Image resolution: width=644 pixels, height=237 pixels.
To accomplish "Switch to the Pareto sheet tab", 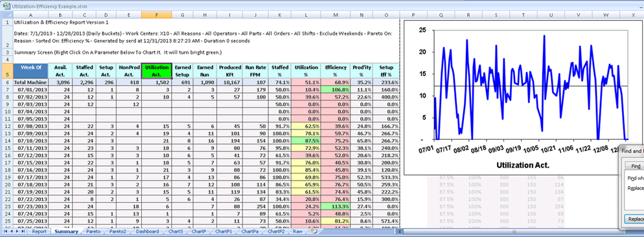I will tap(93, 232).
